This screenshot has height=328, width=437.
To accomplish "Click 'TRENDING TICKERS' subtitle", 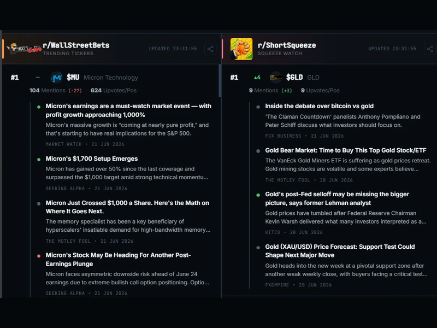I will click(68, 53).
